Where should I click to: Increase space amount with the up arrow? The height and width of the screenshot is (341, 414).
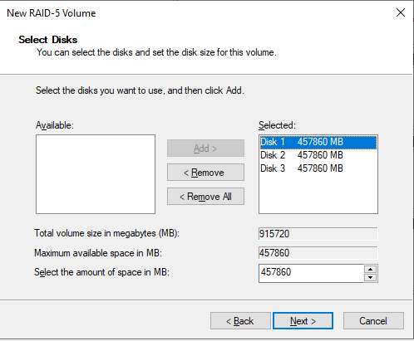(x=371, y=269)
